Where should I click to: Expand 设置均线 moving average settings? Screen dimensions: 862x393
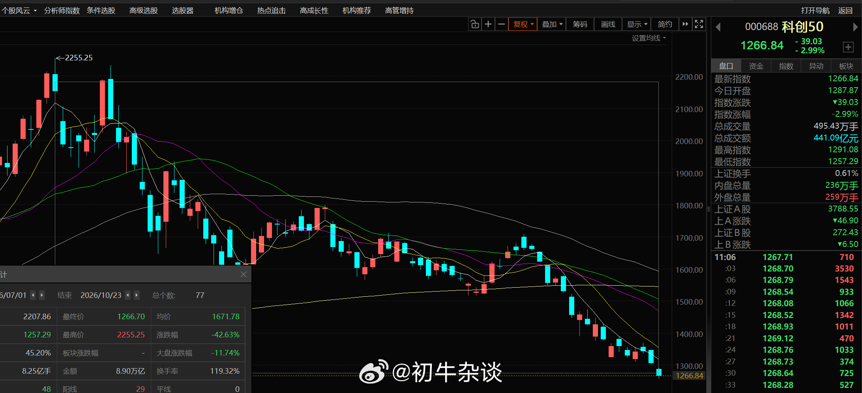[x=648, y=38]
